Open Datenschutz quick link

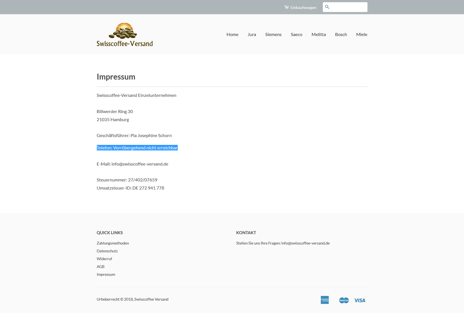point(107,251)
